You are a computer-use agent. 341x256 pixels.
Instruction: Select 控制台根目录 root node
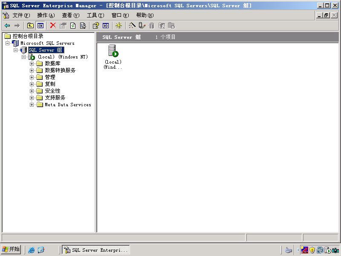coord(28,36)
